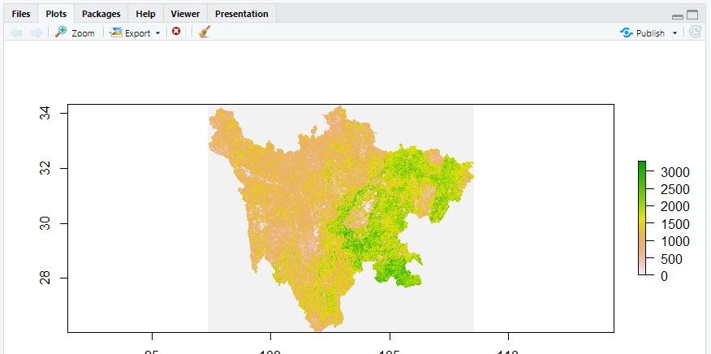Select the Help tab
The height and width of the screenshot is (354, 711).
click(145, 14)
